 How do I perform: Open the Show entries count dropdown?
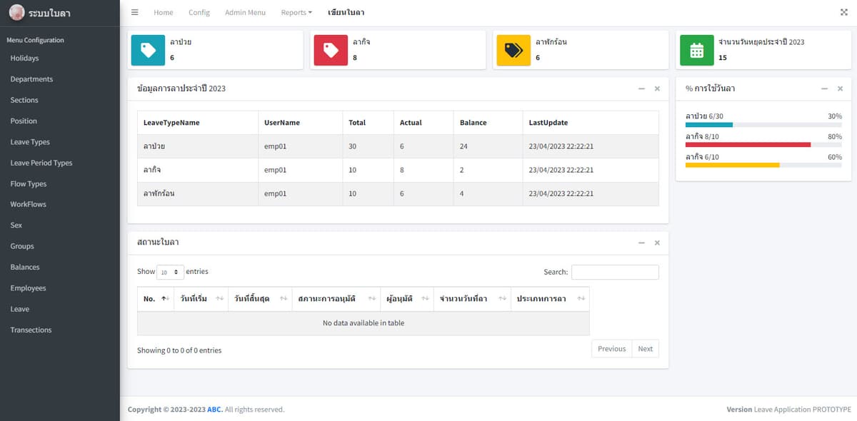(x=170, y=272)
